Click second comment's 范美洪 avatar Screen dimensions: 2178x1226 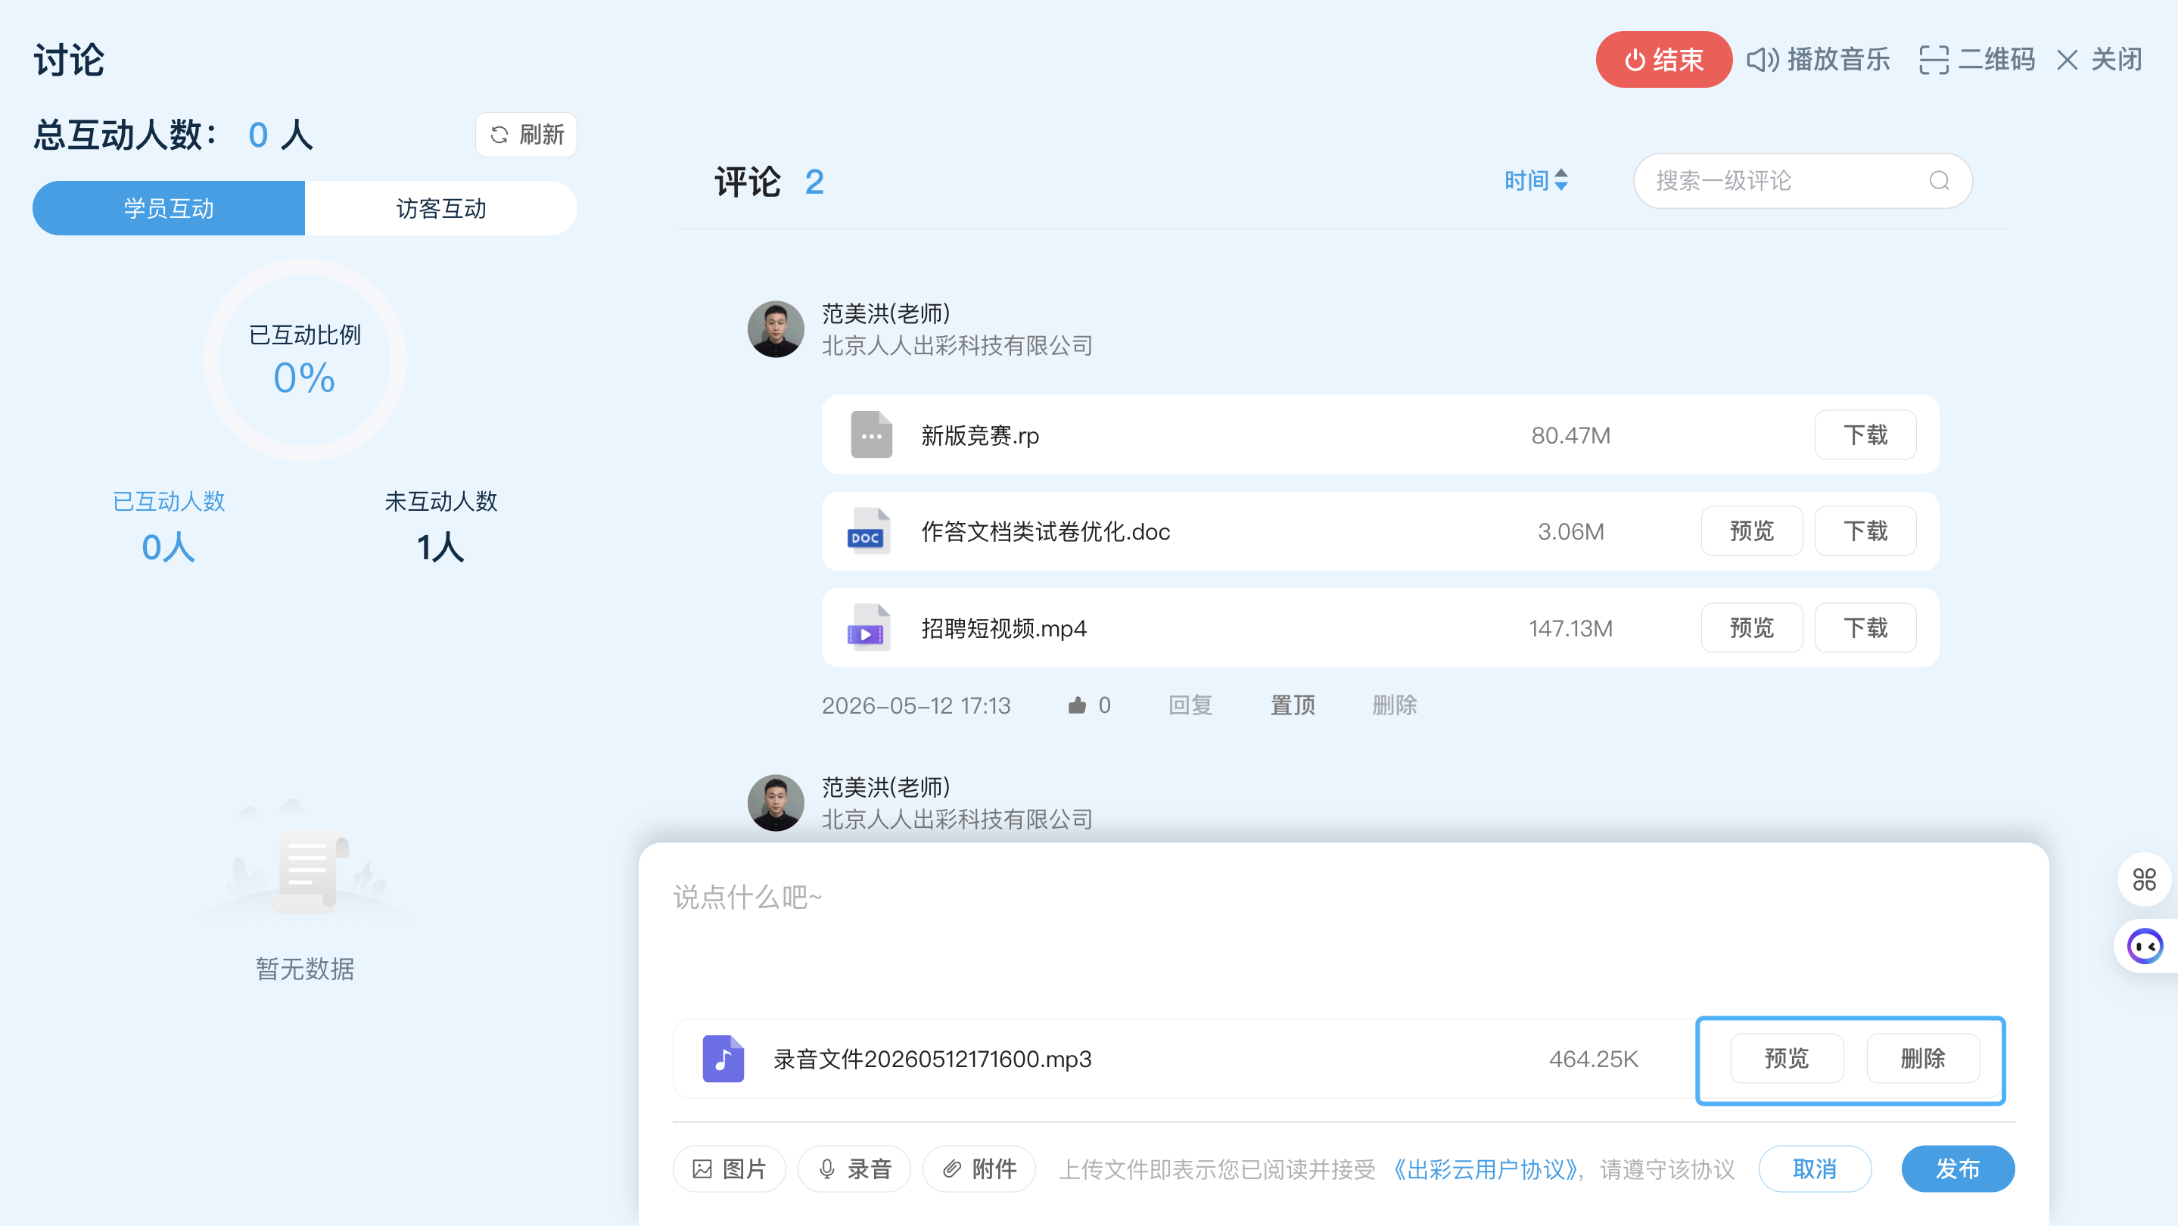[x=776, y=802]
